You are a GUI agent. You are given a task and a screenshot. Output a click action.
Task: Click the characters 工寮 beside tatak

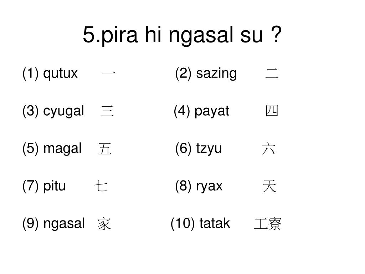tap(268, 224)
